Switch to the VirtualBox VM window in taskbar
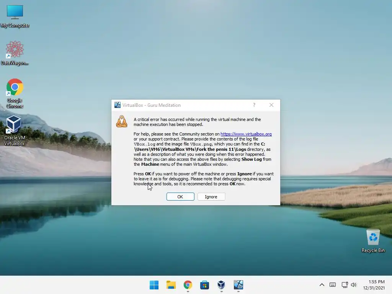The width and height of the screenshot is (392, 294). [x=238, y=285]
